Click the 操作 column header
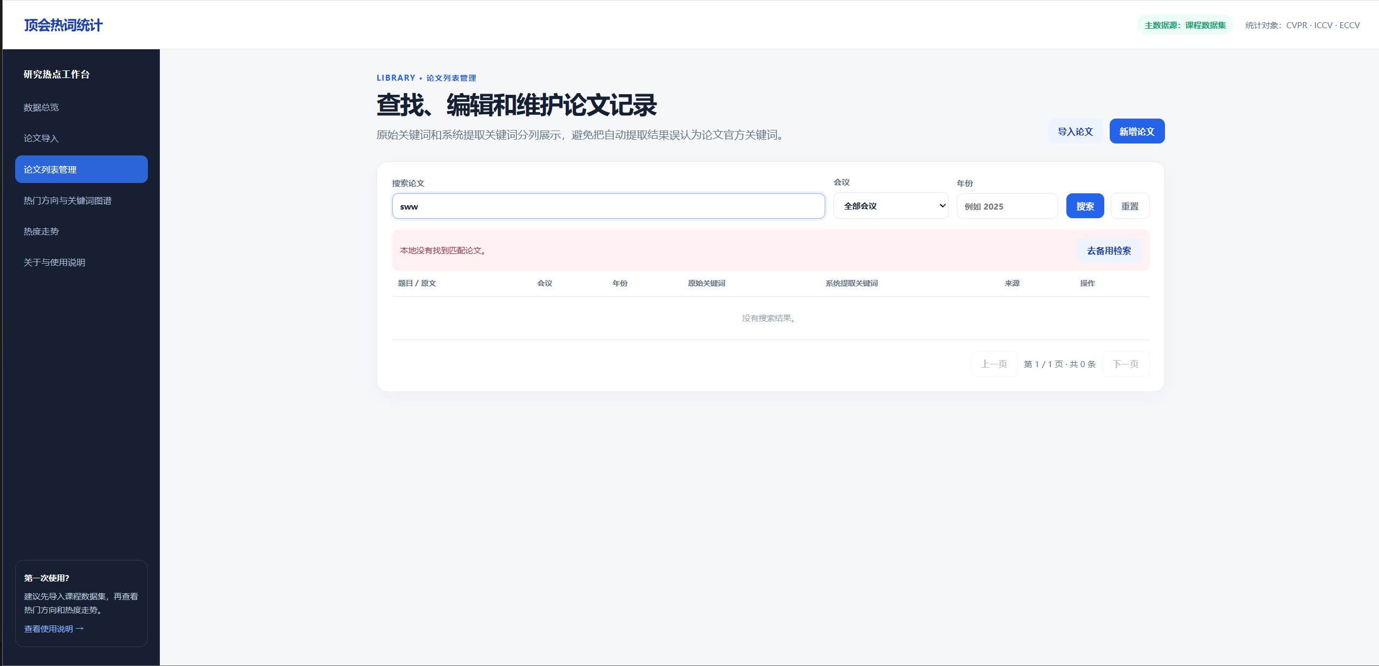 pos(1087,283)
